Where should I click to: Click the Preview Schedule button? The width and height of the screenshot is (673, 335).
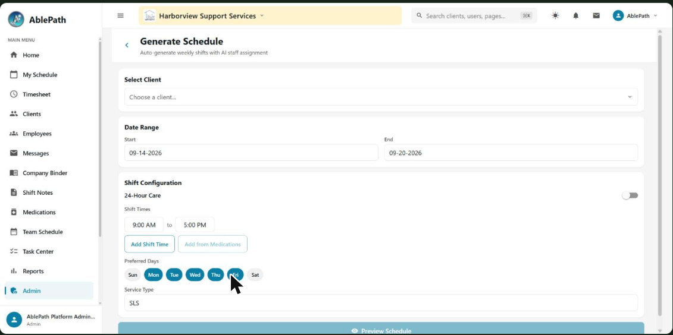click(381, 328)
